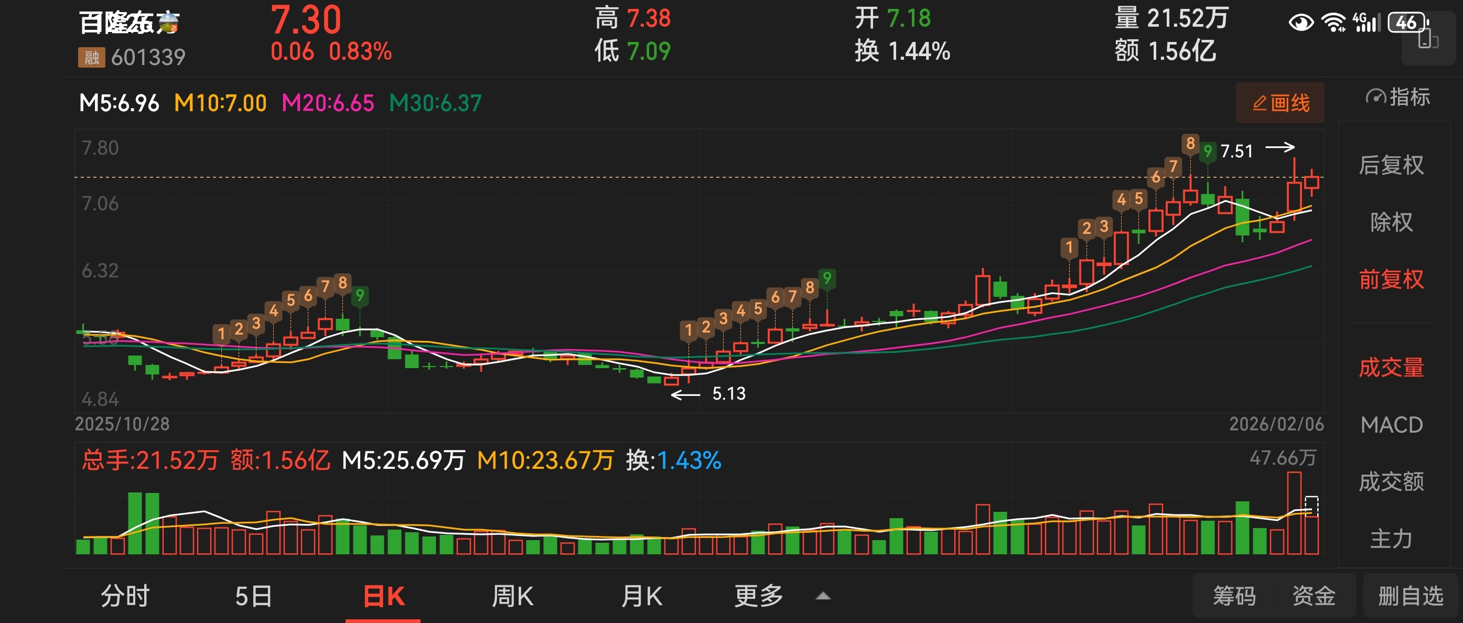Viewport: 1463px width, 623px height.
Task: Tap the eye comfort status icon
Action: click(x=1300, y=23)
